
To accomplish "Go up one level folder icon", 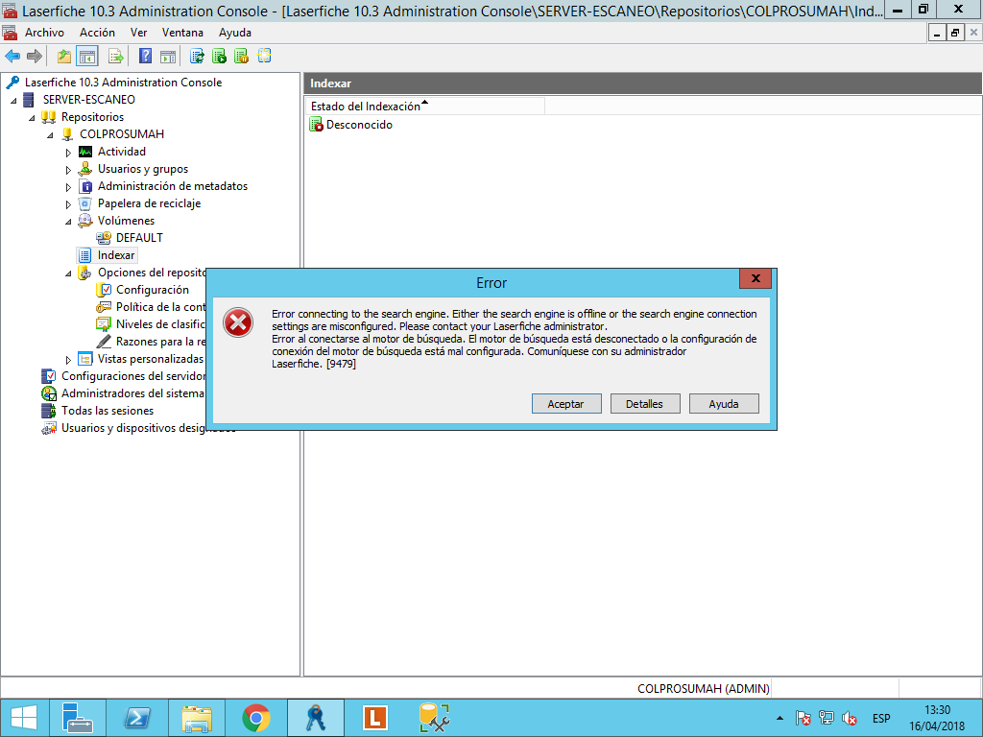I will tap(64, 57).
